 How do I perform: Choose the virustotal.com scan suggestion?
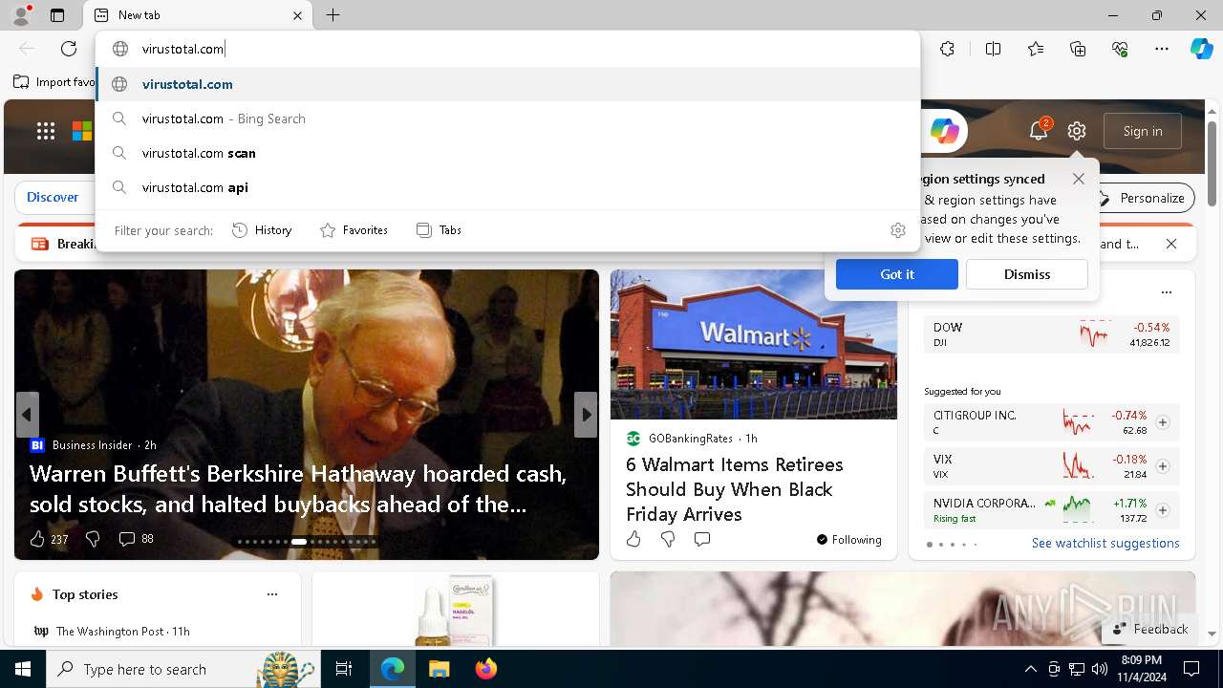click(507, 153)
